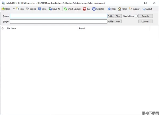Click the @ column header
Screen dimensions: 159x115
point(3,28)
